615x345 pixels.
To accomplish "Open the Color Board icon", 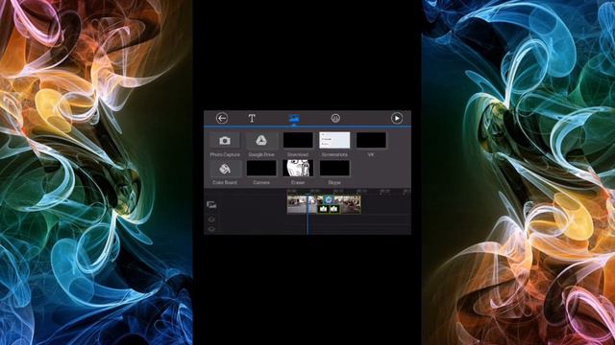I will (x=225, y=169).
